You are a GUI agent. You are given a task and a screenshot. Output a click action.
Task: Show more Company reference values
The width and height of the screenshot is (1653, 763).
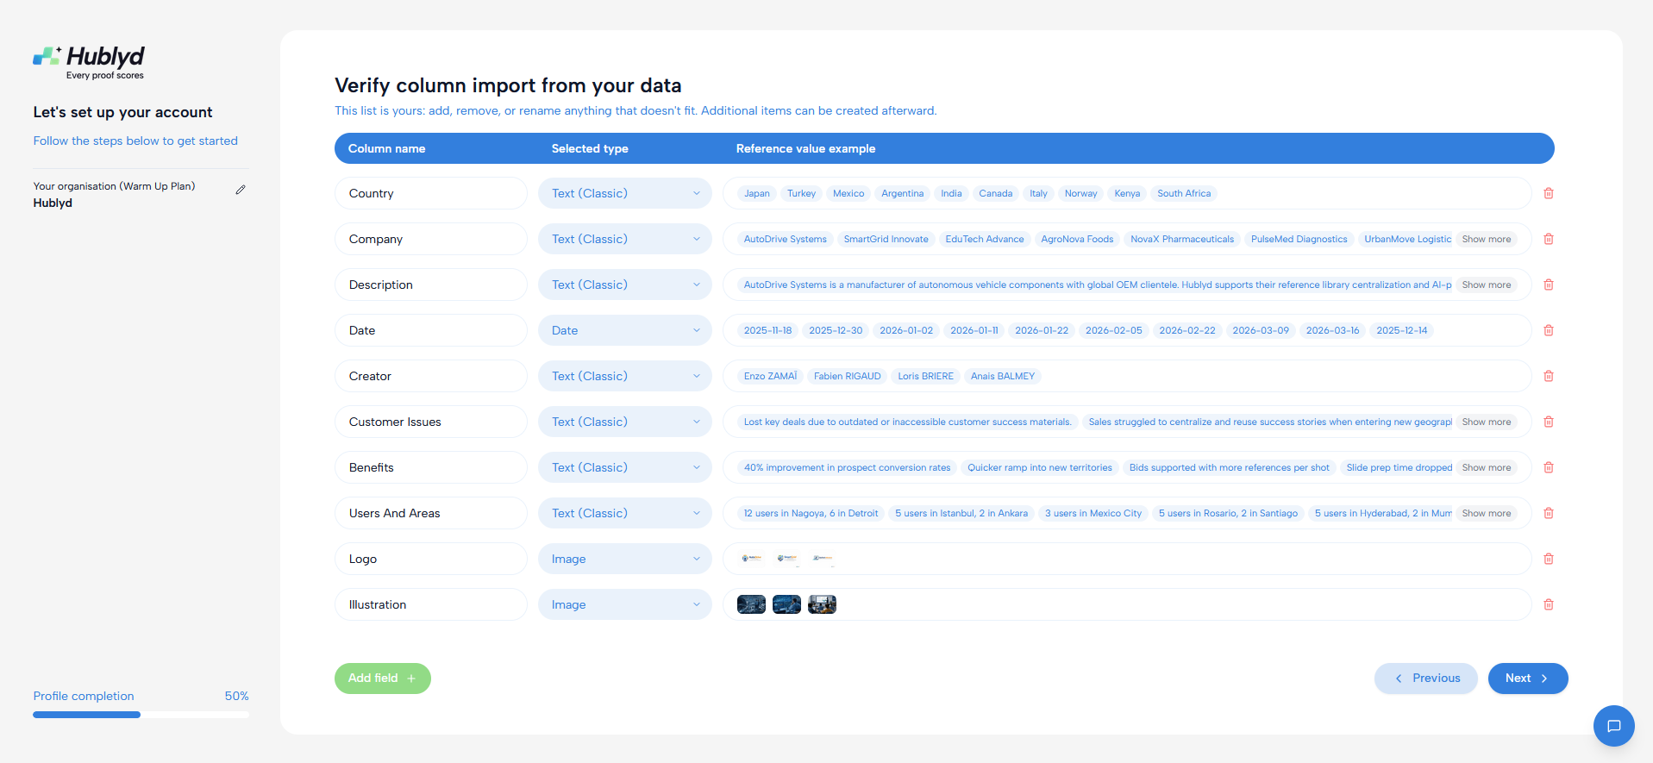[x=1487, y=239]
